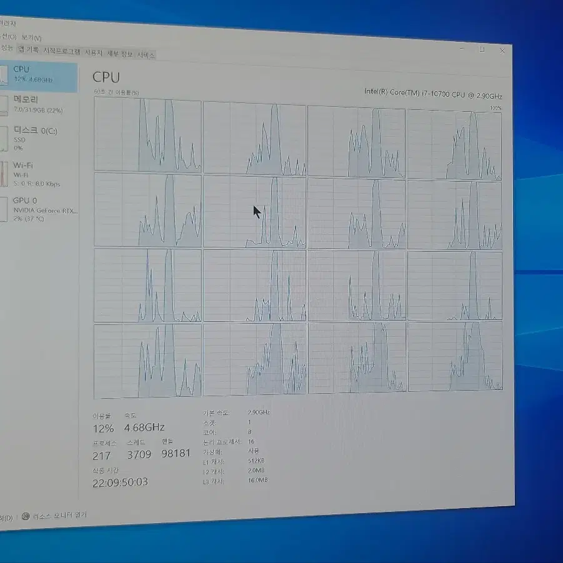Click the Resource Monitor icon
This screenshot has height=563, width=563.
pyautogui.click(x=26, y=516)
